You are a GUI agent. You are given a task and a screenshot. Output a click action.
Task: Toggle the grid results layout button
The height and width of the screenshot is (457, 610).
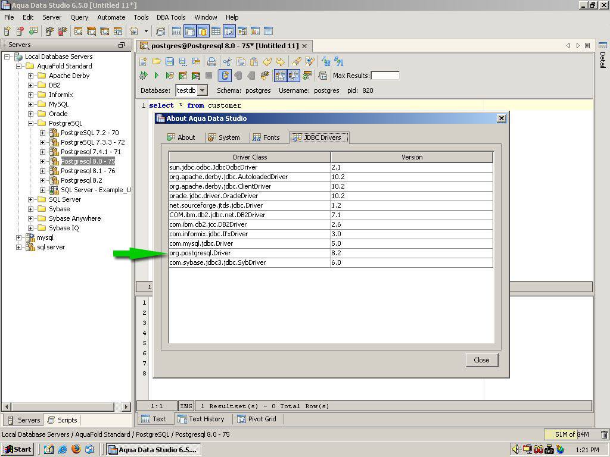(x=280, y=76)
